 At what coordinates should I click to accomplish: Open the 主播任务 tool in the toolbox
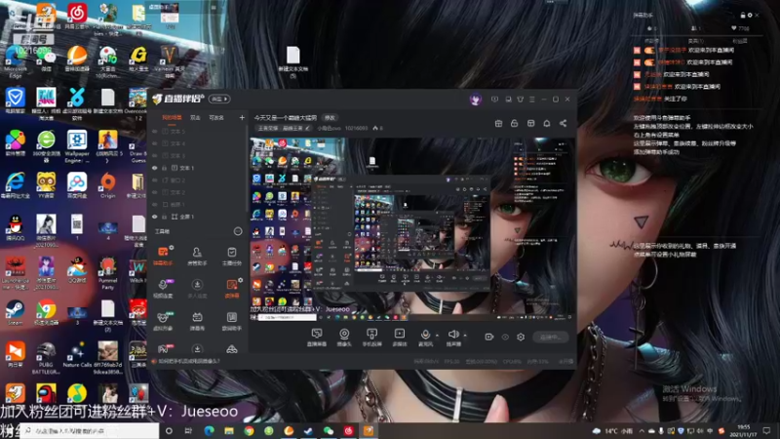pos(231,256)
